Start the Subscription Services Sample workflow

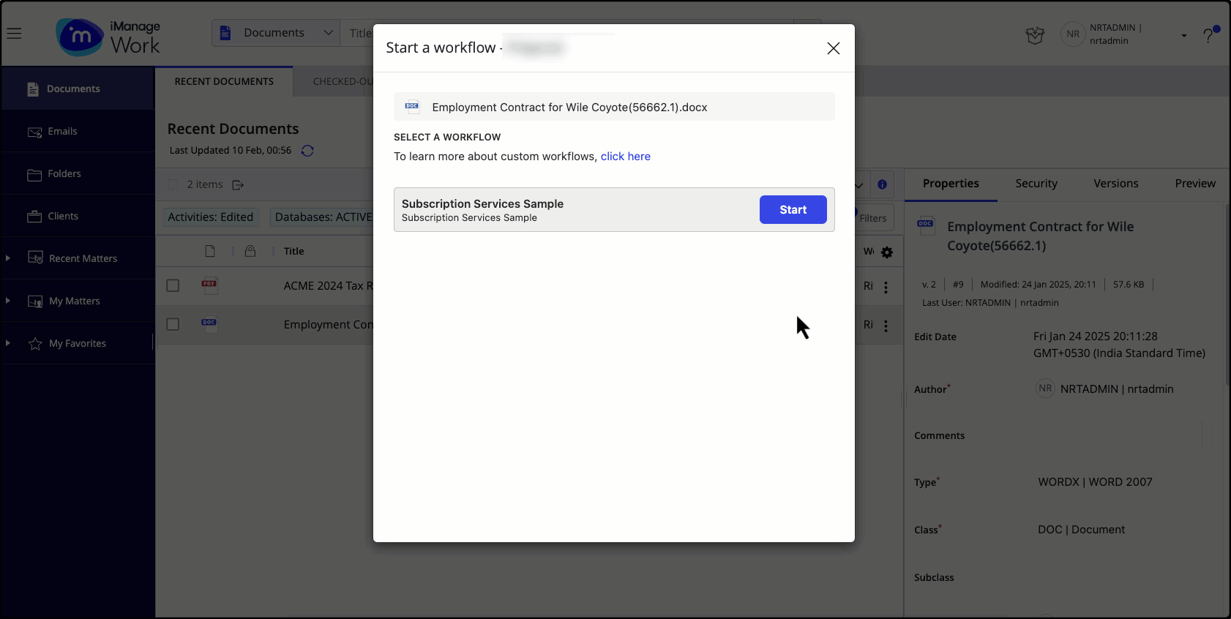[793, 209]
